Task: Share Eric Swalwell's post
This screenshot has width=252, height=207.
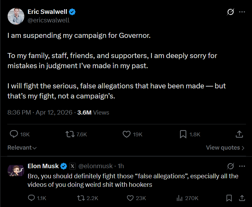Action: [x=239, y=134]
